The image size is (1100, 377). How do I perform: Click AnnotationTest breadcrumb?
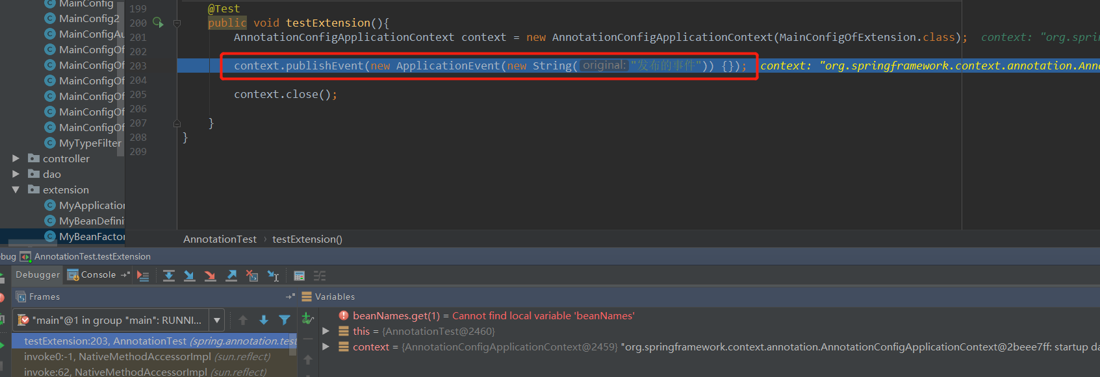coord(220,239)
